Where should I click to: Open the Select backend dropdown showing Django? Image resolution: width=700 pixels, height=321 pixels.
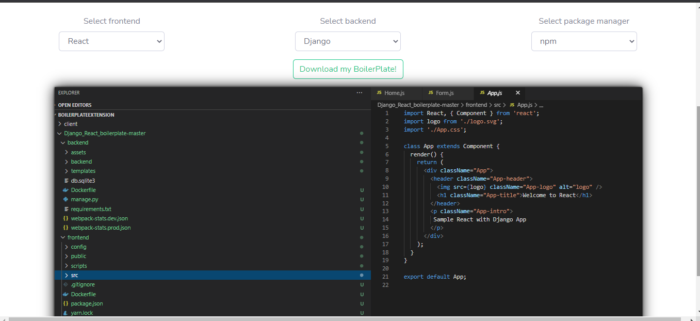tap(348, 41)
